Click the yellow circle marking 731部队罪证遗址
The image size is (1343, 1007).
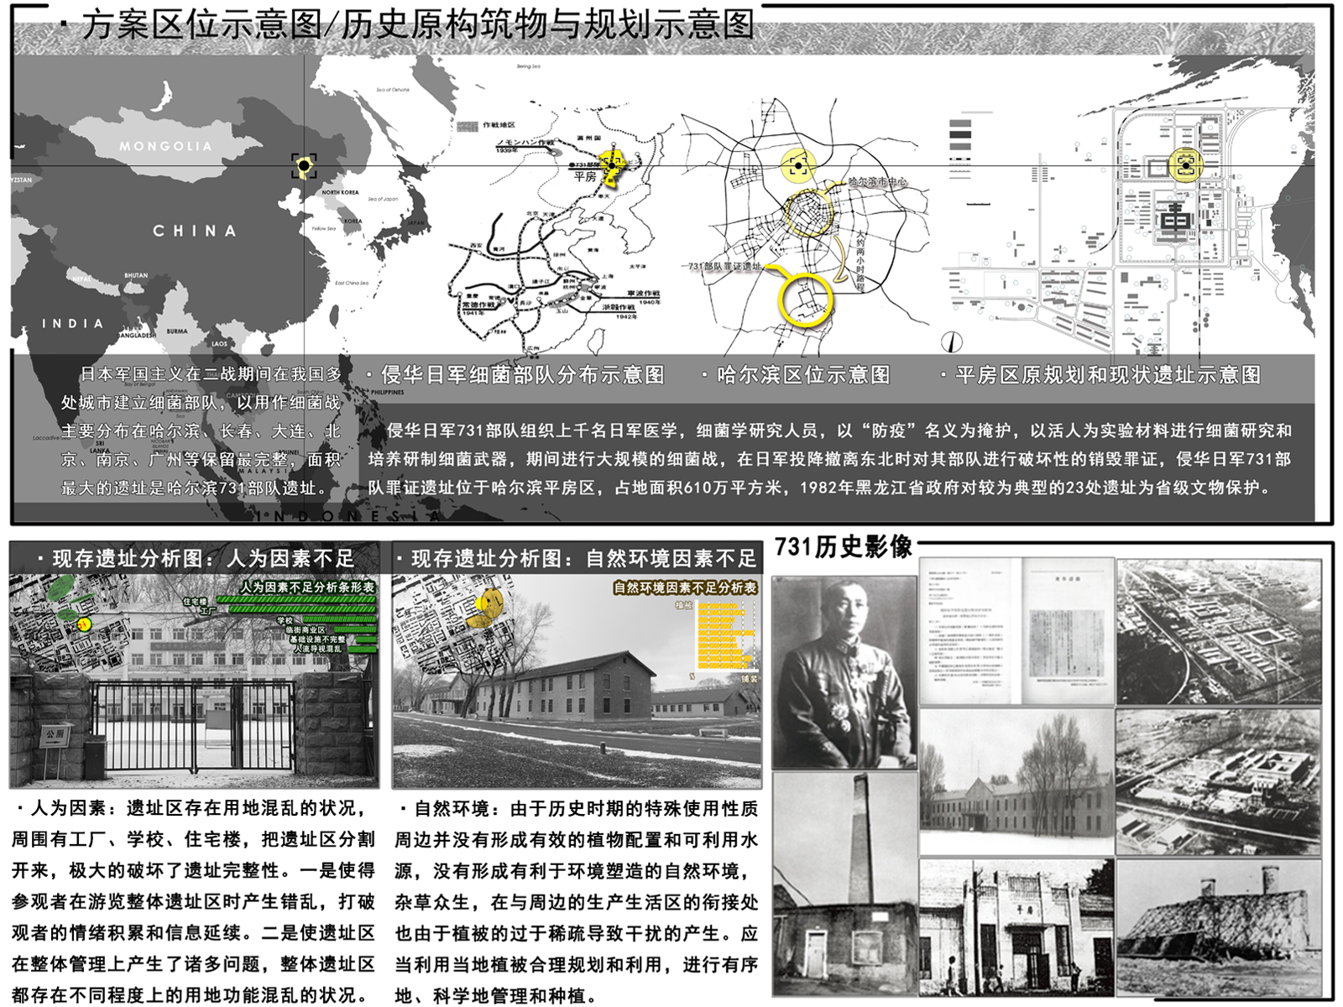[805, 300]
